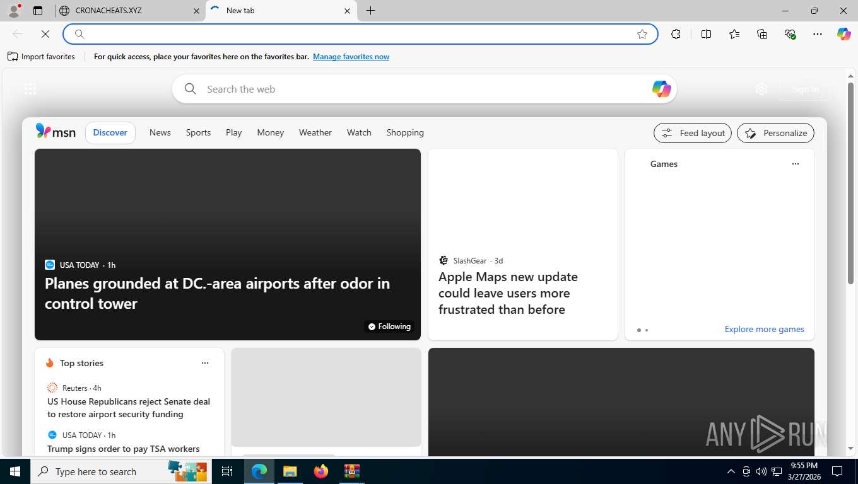Open Trump signs order to pay TSA story
The image size is (858, 484).
[x=124, y=449]
